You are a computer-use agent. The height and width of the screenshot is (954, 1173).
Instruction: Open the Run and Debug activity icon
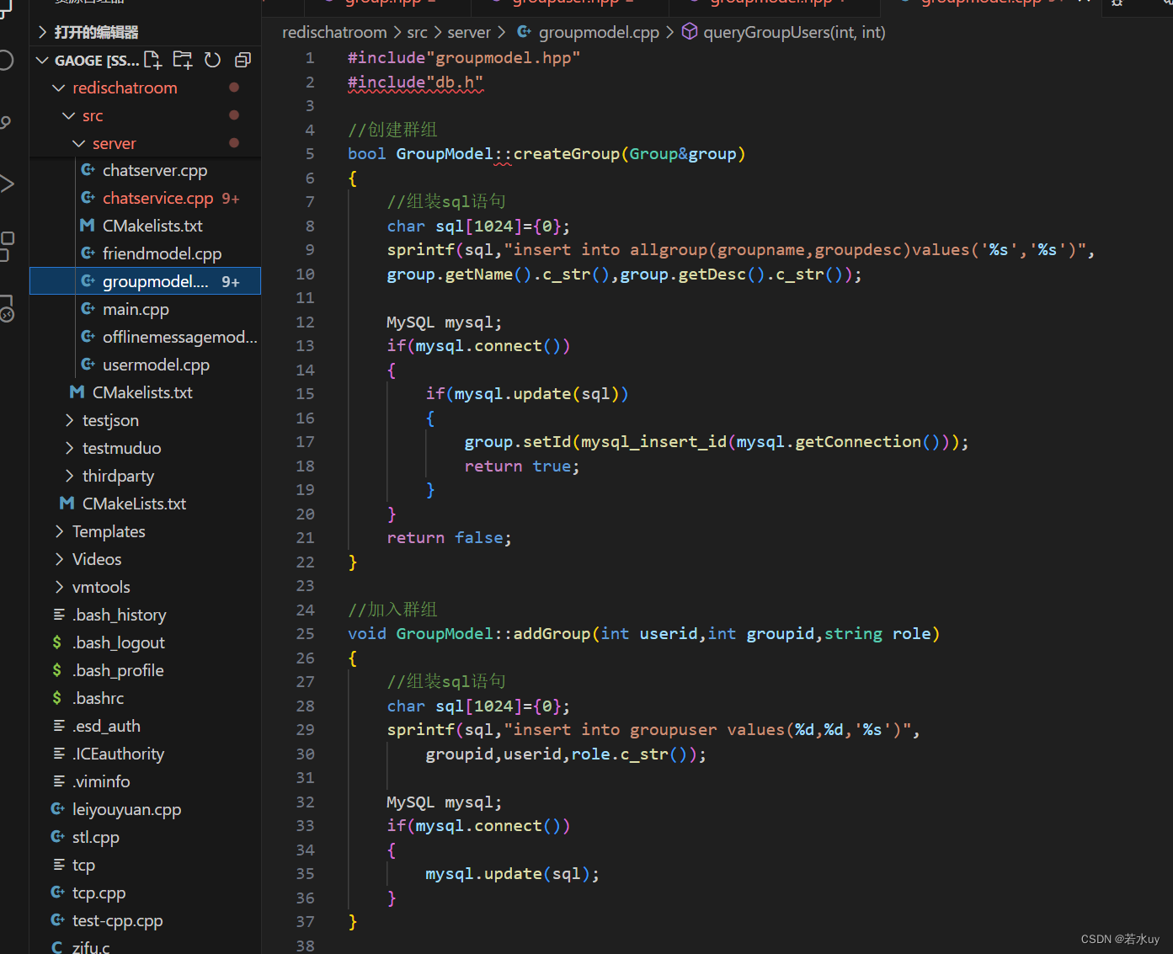[7, 184]
